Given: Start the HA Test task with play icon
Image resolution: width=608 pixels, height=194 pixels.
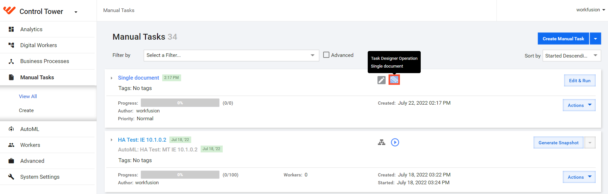Looking at the screenshot, I should [395, 142].
